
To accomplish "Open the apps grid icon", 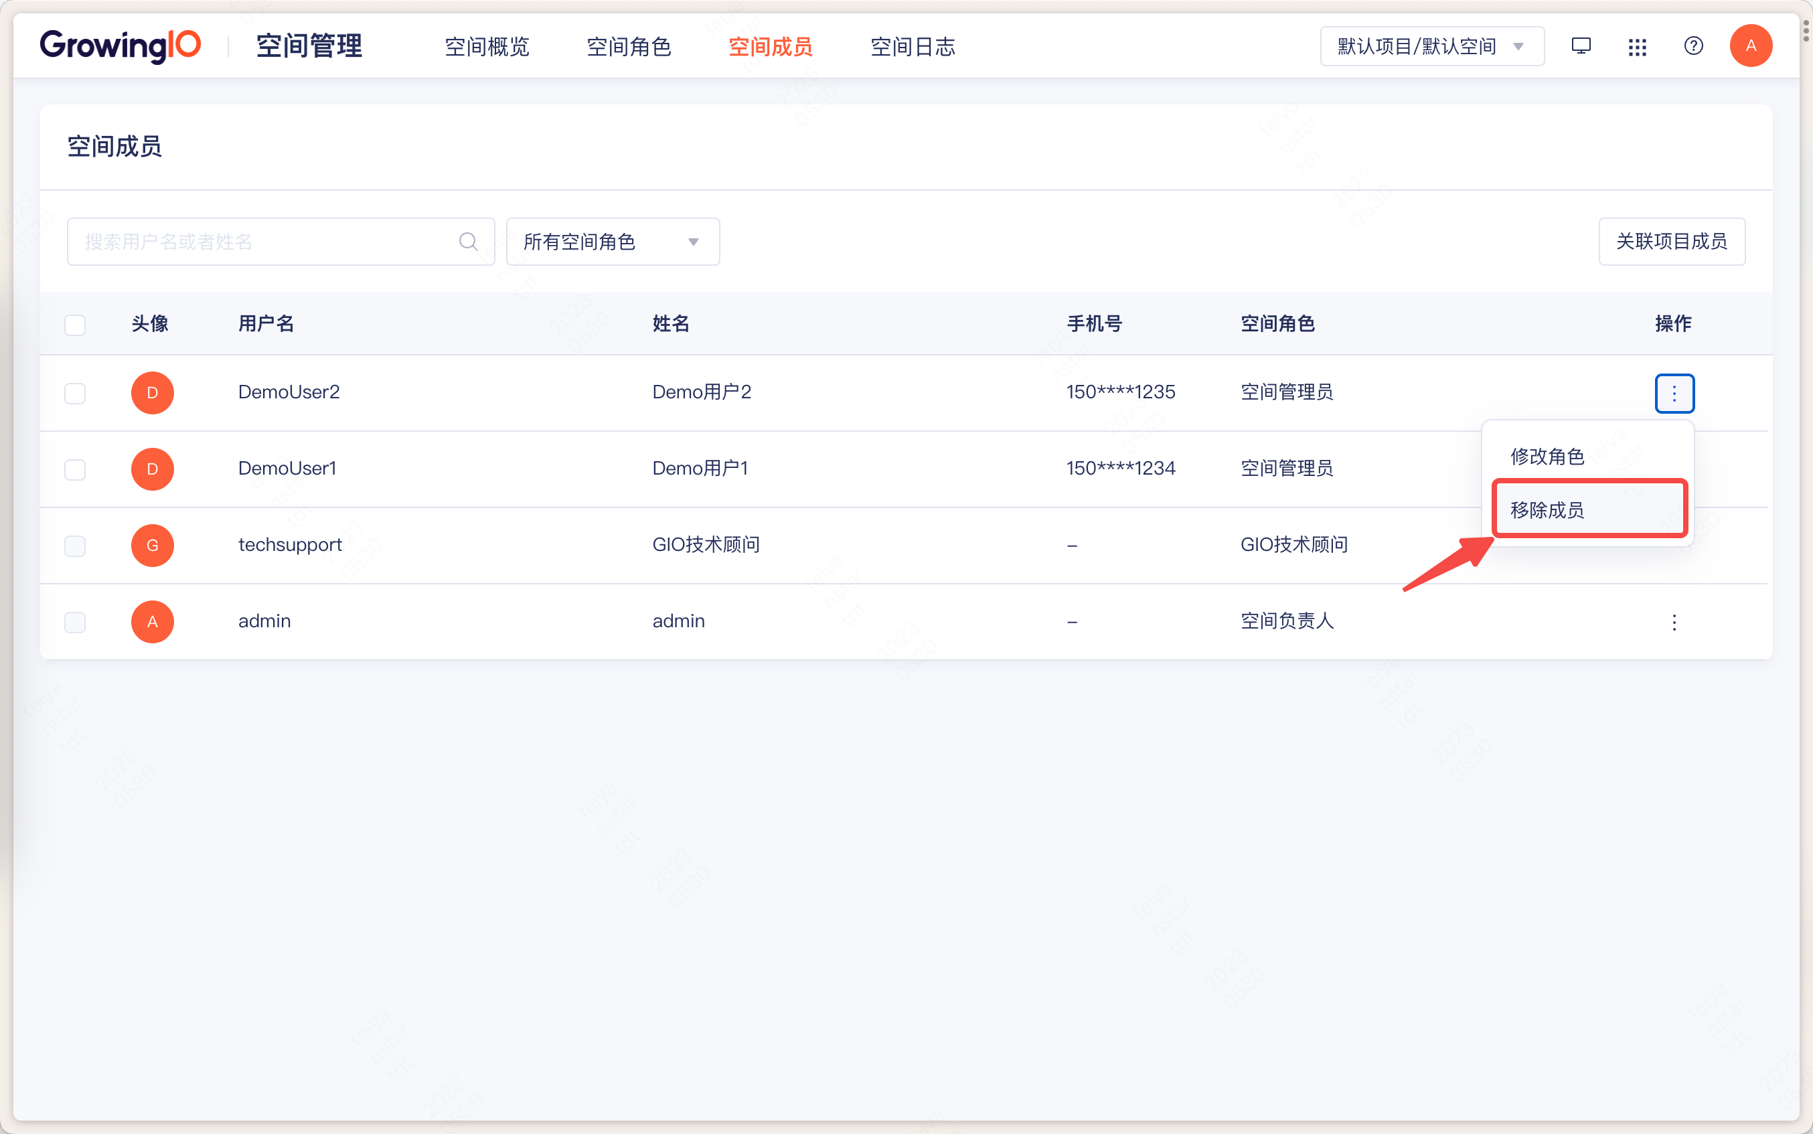I will tap(1637, 48).
